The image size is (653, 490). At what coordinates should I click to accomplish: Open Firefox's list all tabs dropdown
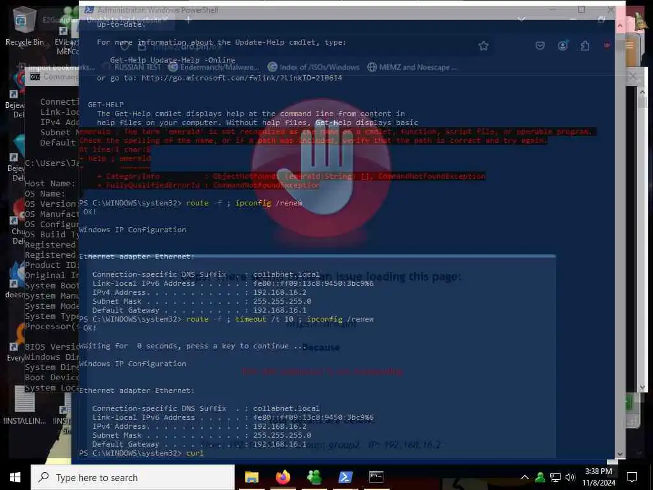521,19
